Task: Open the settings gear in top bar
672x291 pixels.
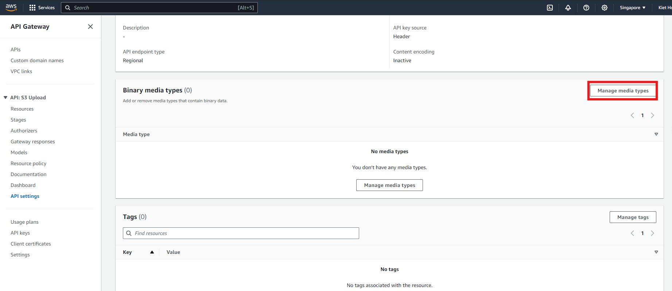Action: click(x=605, y=8)
